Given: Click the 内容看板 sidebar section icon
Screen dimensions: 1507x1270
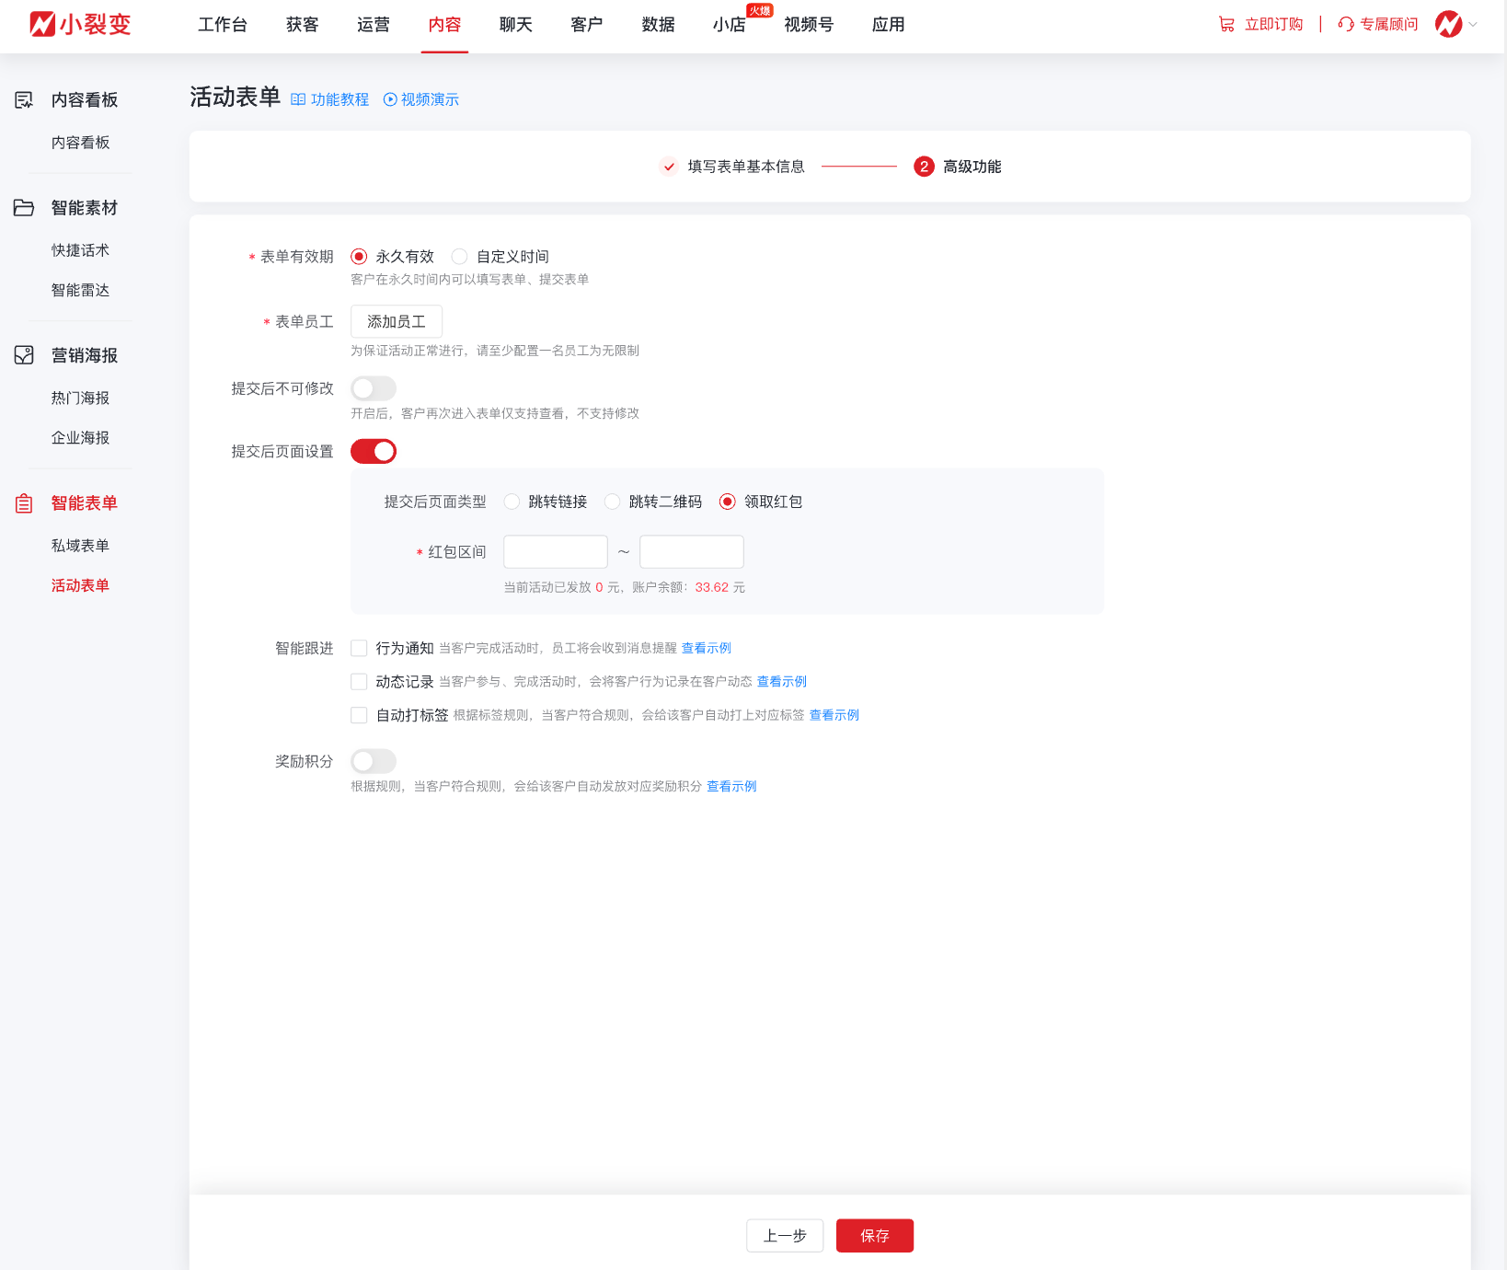Looking at the screenshot, I should point(24,99).
